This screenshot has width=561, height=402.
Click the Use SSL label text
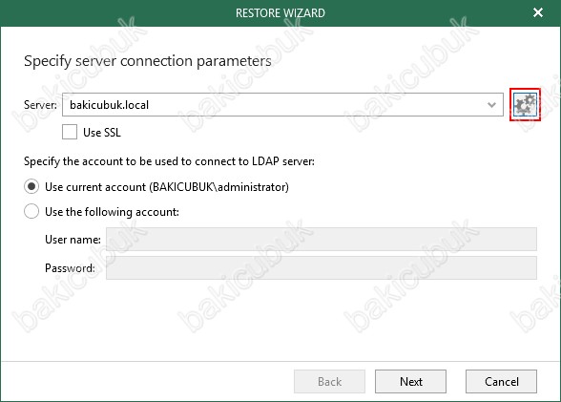[102, 133]
